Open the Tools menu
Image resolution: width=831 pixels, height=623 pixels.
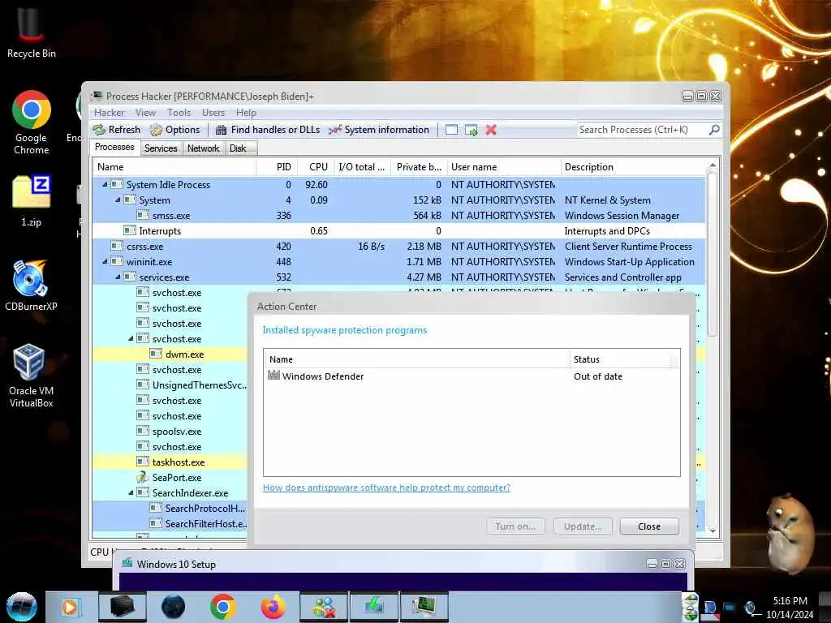(179, 112)
